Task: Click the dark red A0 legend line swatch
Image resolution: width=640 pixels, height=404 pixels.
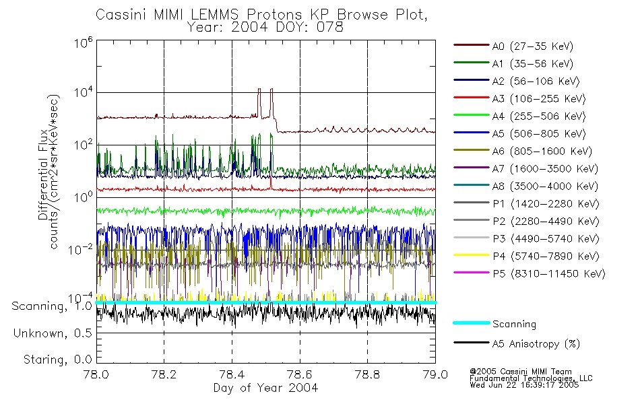Action: 471,45
